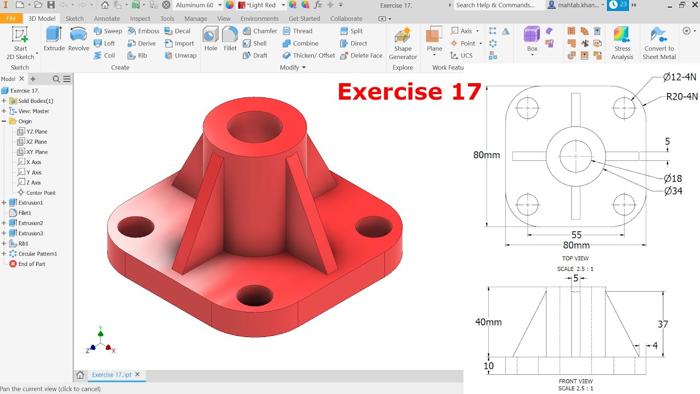Open the Environments tab
This screenshot has height=394, width=700.
[x=259, y=18]
